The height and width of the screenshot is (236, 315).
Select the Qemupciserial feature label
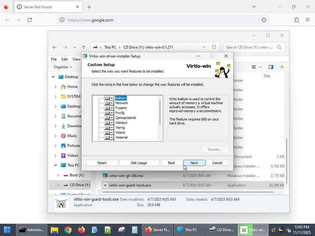(126, 118)
